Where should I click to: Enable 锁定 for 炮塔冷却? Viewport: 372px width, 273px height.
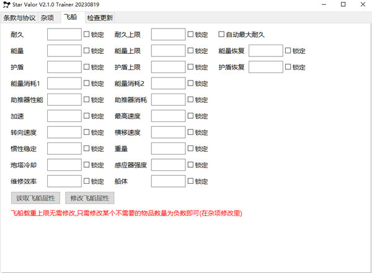pos(87,165)
